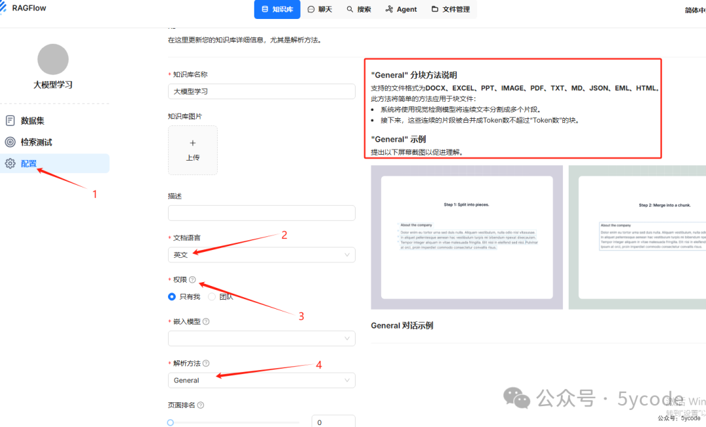Screen dimensions: 706x427
Task: Switch to the 聊天 tab
Action: [320, 9]
